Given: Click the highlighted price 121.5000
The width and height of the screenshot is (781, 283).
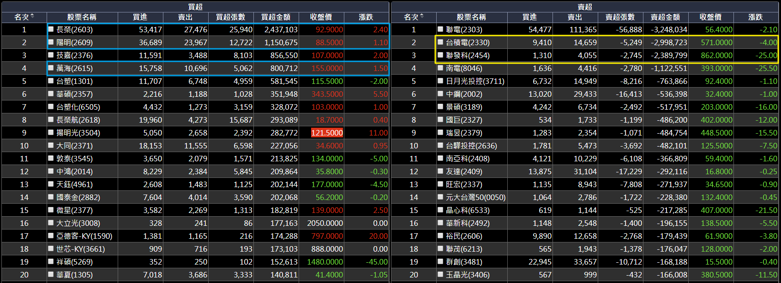Looking at the screenshot, I should tap(327, 133).
